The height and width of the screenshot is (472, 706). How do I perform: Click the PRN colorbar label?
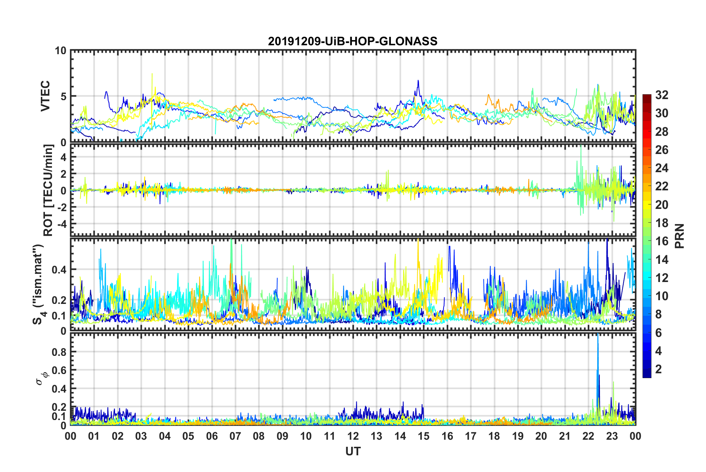tap(680, 236)
